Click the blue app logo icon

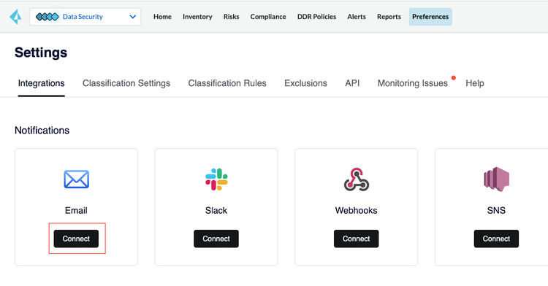[15, 16]
